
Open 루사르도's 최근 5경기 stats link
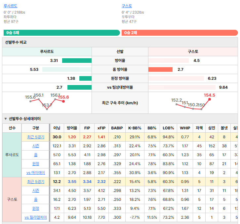coord(36,137)
